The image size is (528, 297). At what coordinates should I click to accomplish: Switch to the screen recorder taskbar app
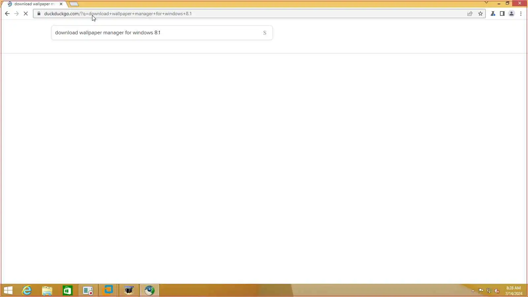(x=88, y=290)
